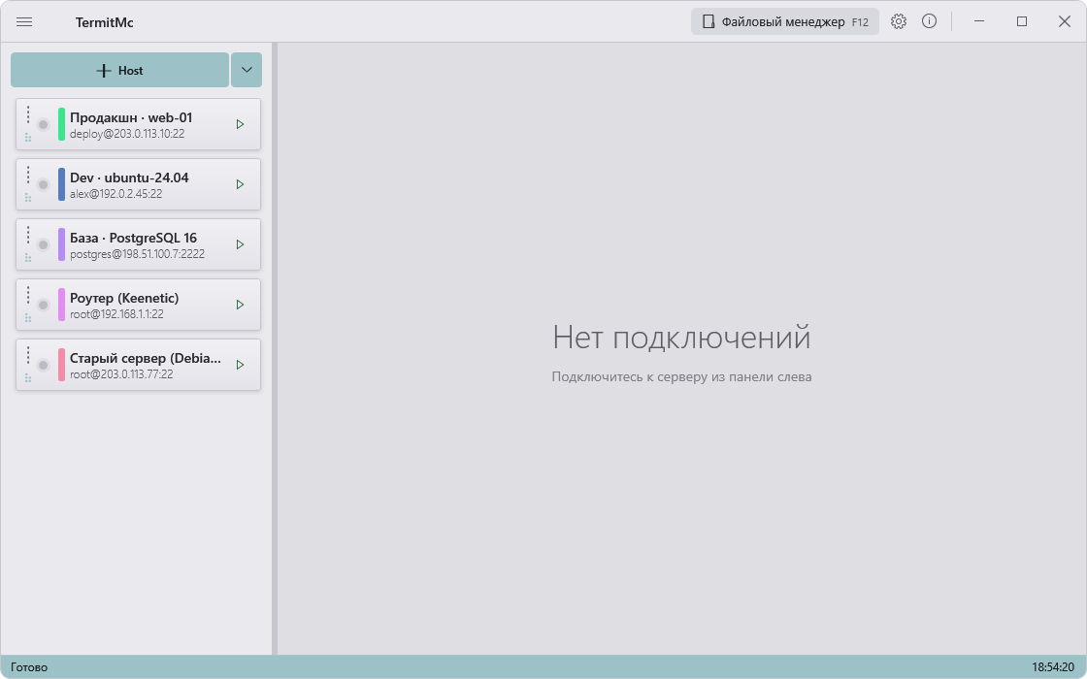Click the drag handle dots on Dev · ubuntu-24.04
Screen dimensions: 1087x679
[x=28, y=198]
